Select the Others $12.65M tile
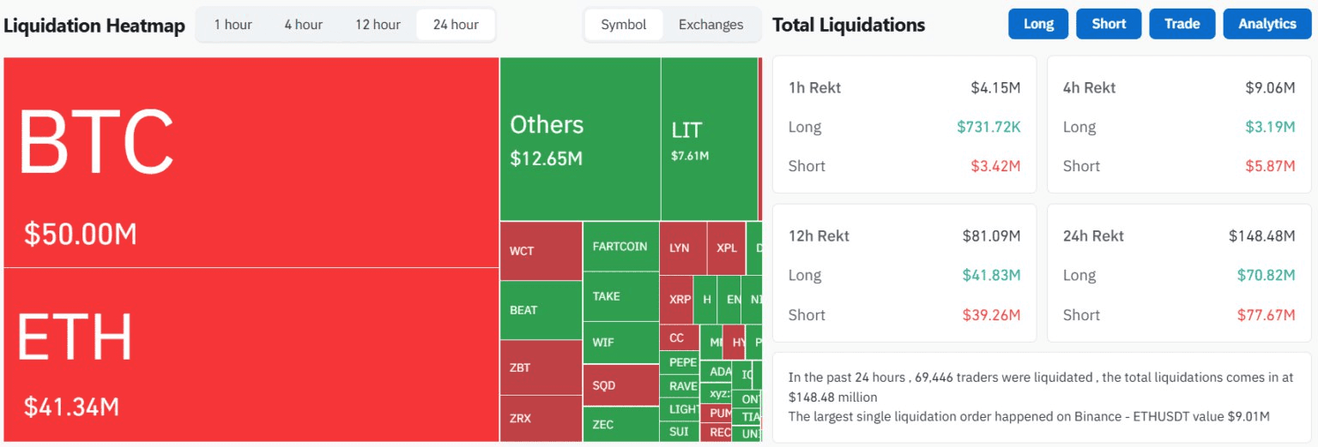1318x447 pixels. (579, 139)
